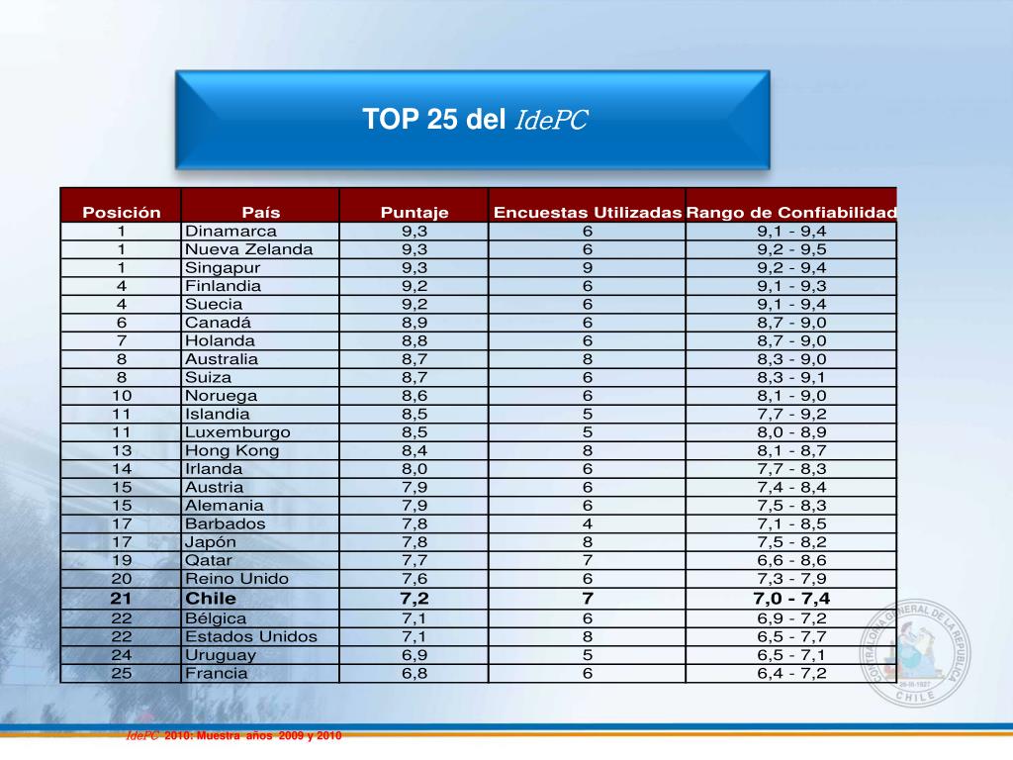The height and width of the screenshot is (760, 1013).
Task: Click the Rango de Confiabilidad column header
Action: click(790, 211)
